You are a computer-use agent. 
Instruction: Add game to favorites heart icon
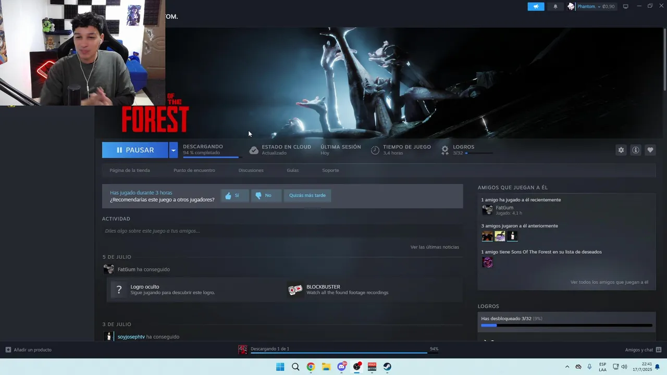click(x=650, y=150)
